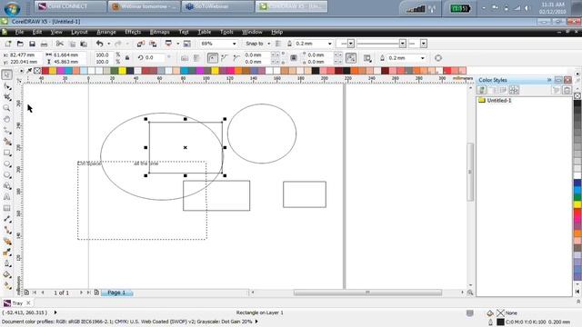582x327 pixels.
Task: Select the Rectangle tool in toolbox
Action: click(x=6, y=153)
